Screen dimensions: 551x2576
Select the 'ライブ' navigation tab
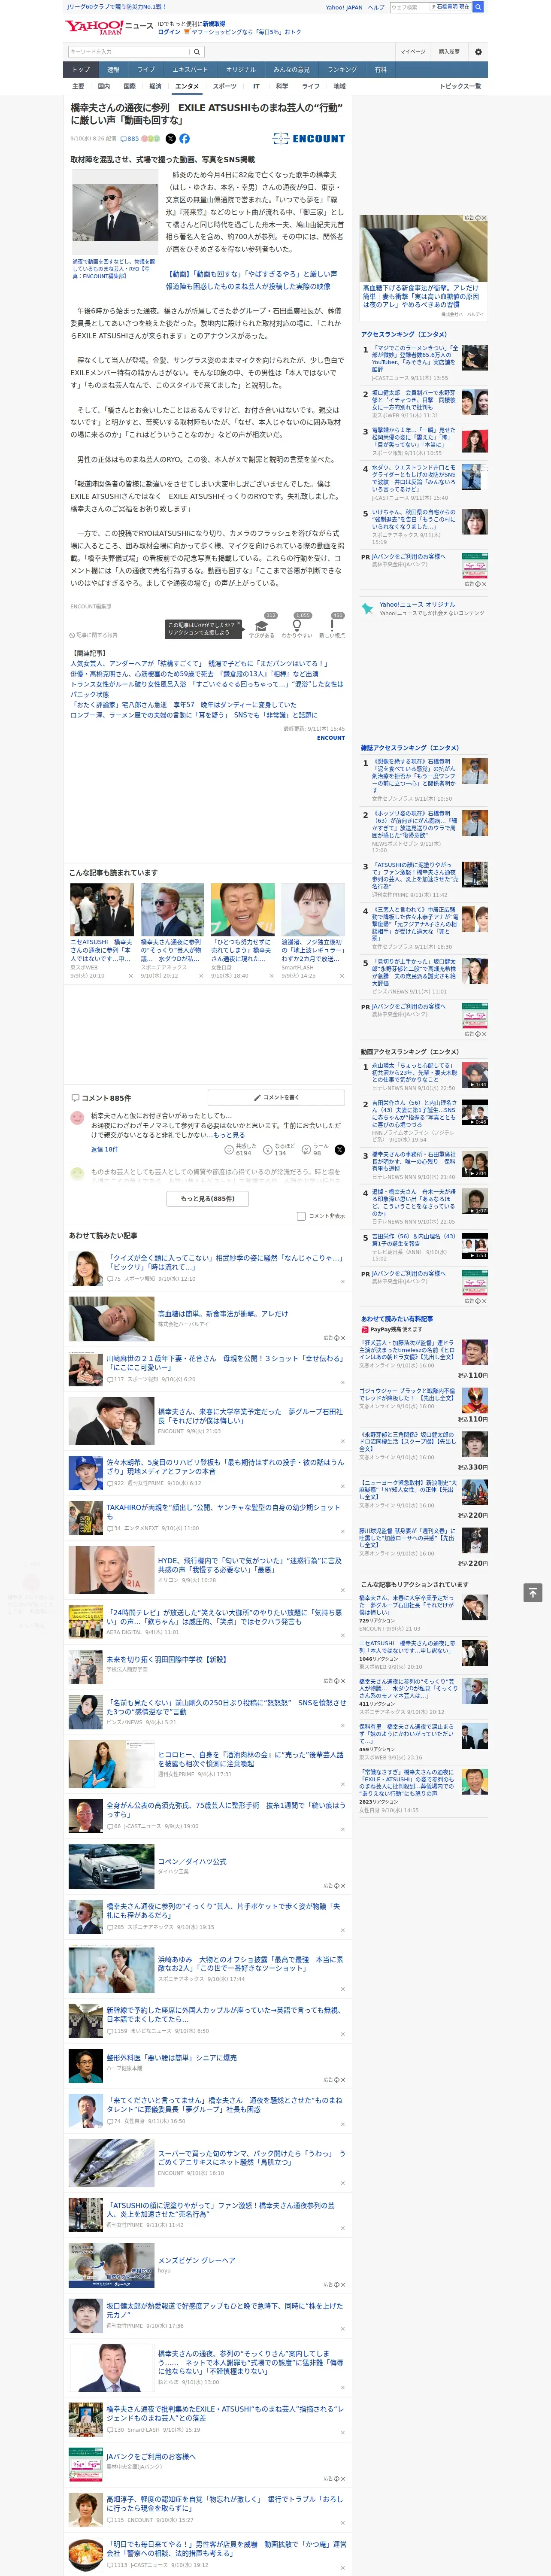pyautogui.click(x=146, y=70)
